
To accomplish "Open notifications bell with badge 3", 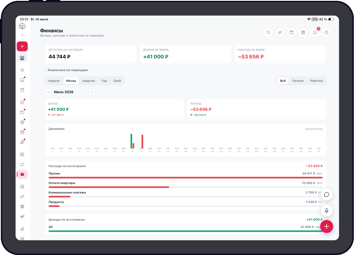I will pos(315,32).
